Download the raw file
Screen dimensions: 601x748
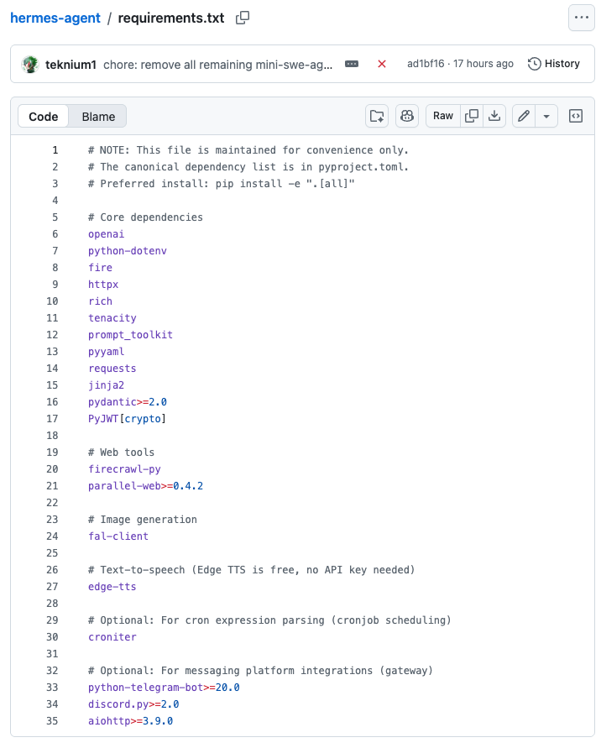pos(494,116)
